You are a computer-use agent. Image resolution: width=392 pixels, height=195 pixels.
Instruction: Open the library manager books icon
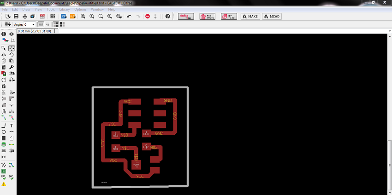coord(53,17)
